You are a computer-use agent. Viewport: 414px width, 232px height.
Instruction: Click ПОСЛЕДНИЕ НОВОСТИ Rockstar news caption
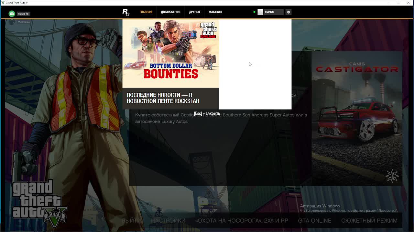[x=163, y=98]
